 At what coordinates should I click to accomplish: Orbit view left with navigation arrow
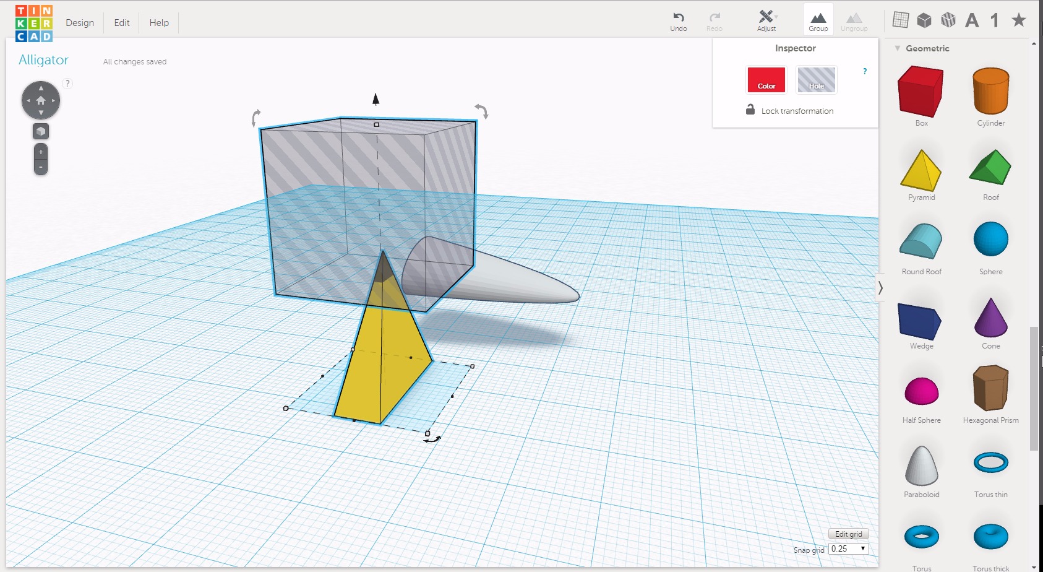(x=28, y=100)
